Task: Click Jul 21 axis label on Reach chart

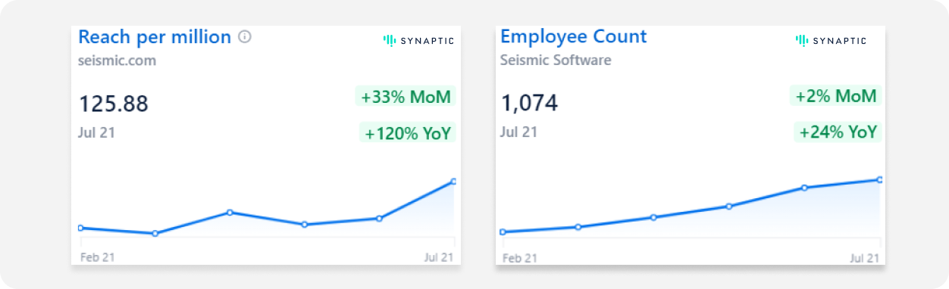Action: (x=439, y=258)
